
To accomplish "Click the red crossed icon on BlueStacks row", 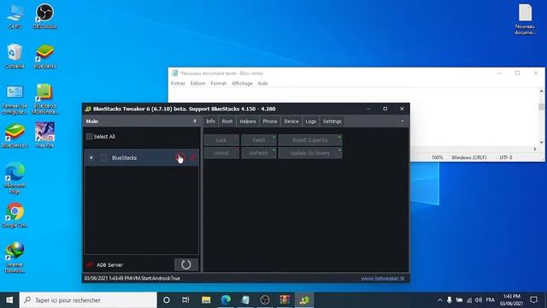I will [192, 157].
